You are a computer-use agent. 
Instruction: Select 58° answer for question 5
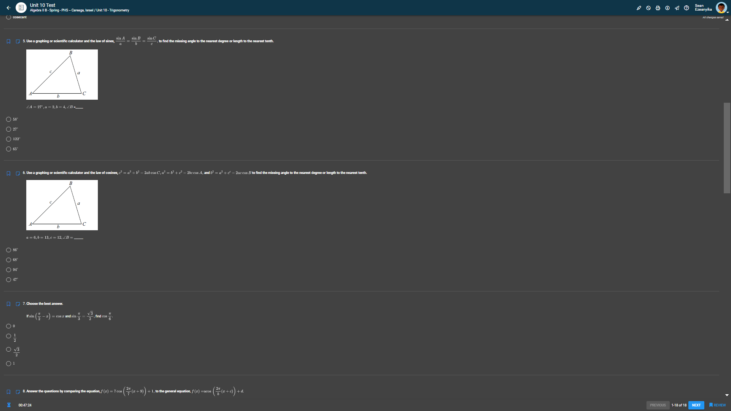tap(8, 119)
